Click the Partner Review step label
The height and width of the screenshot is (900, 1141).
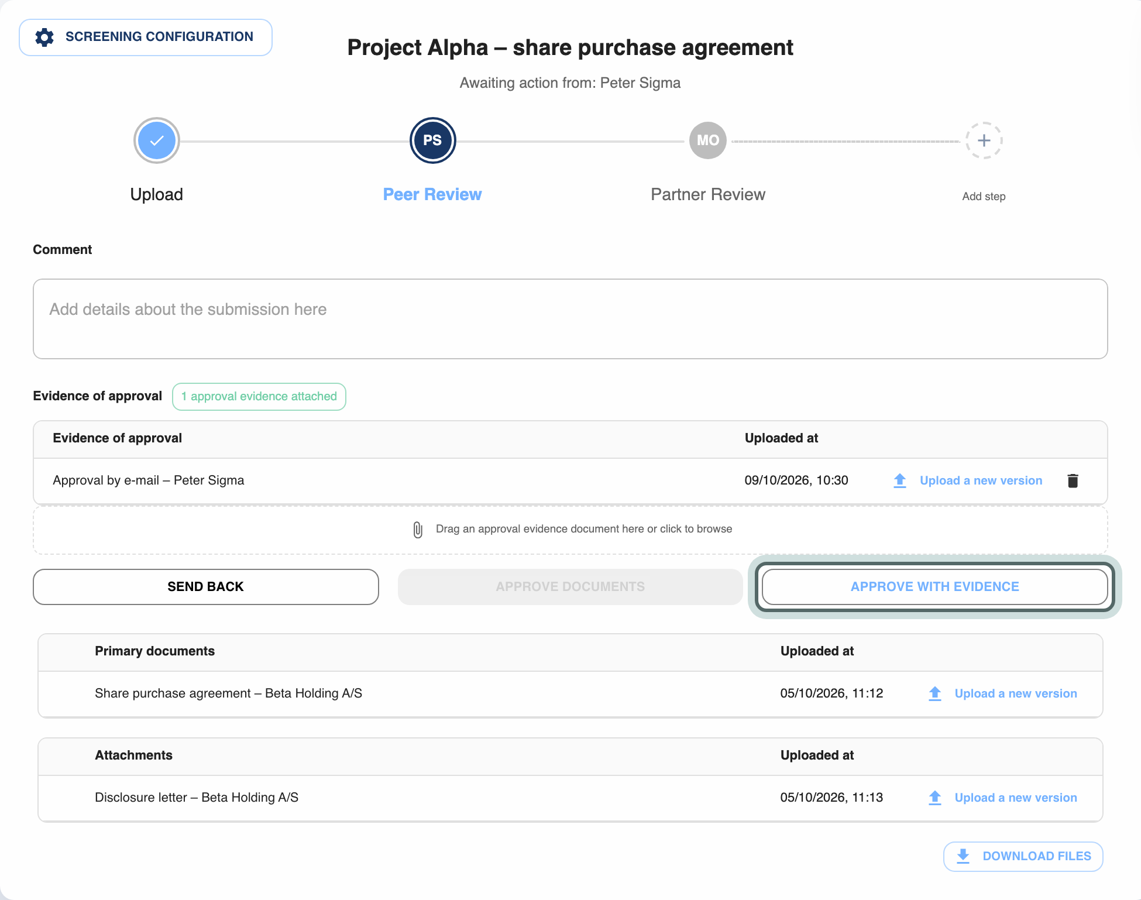[708, 194]
